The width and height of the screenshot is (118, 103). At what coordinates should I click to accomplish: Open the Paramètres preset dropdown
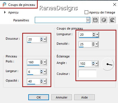(x=88, y=20)
